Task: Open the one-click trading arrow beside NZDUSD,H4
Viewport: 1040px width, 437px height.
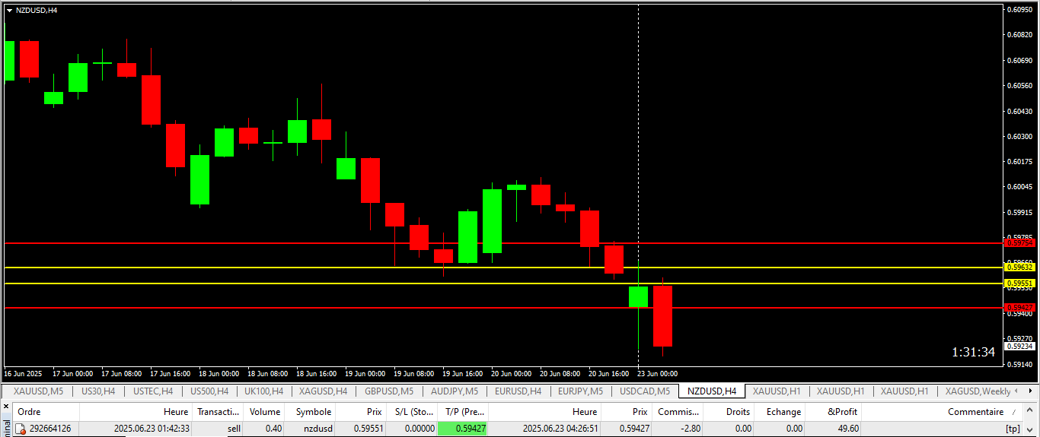Action: [9, 11]
